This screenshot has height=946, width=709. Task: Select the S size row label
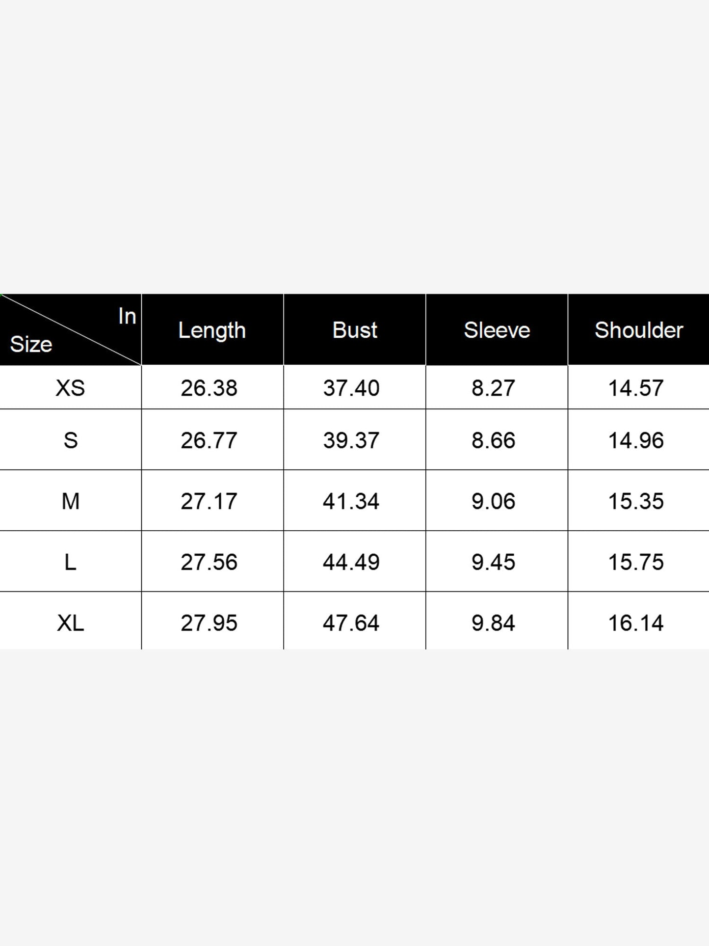[x=70, y=440]
